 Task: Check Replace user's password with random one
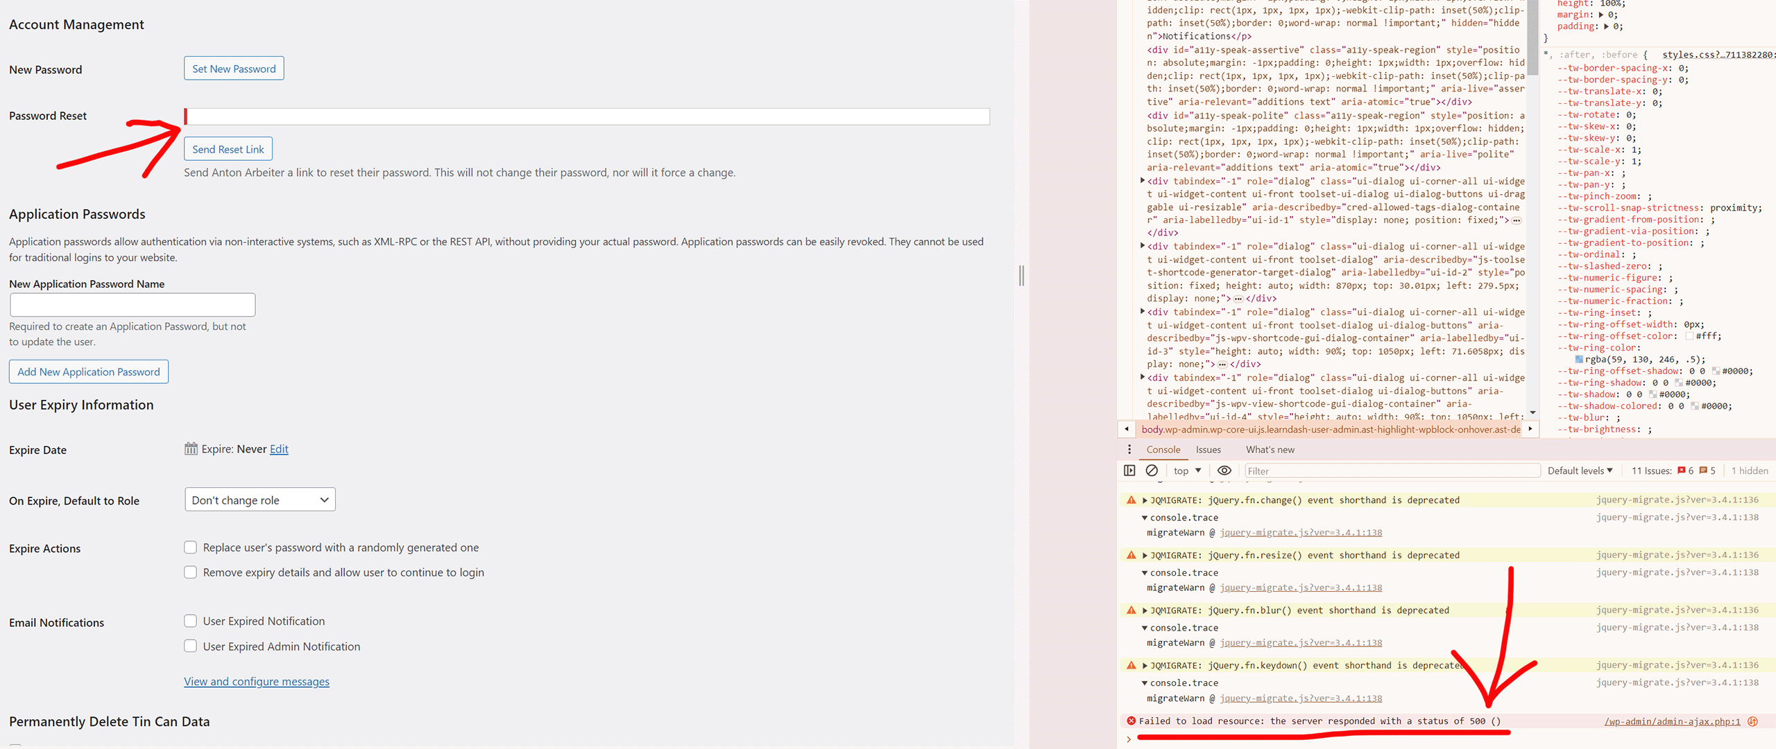click(190, 547)
